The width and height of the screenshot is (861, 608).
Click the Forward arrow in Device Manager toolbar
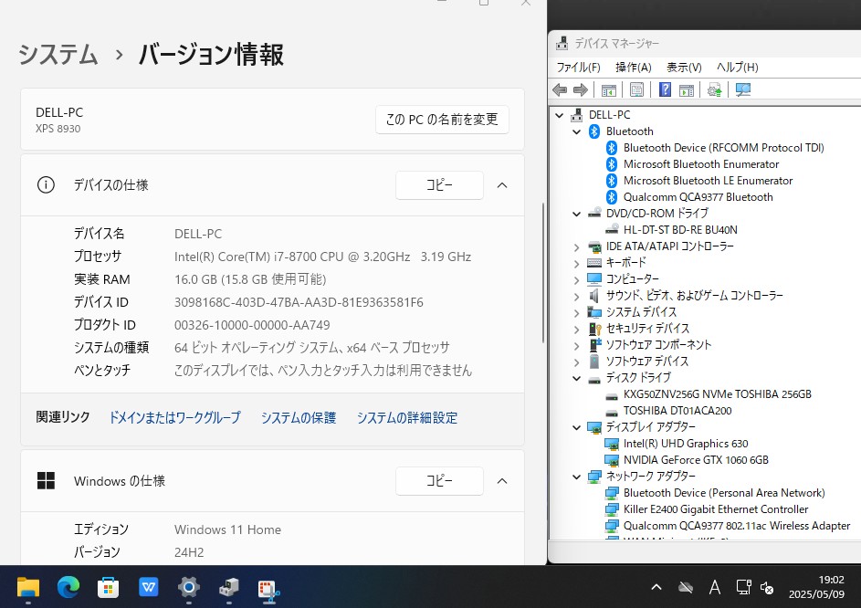pos(581,89)
